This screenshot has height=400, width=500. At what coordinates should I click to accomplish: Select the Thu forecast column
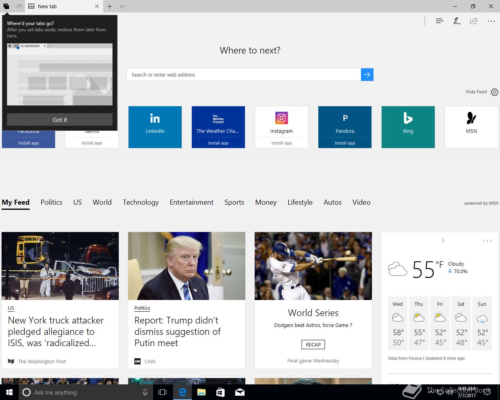[419, 323]
